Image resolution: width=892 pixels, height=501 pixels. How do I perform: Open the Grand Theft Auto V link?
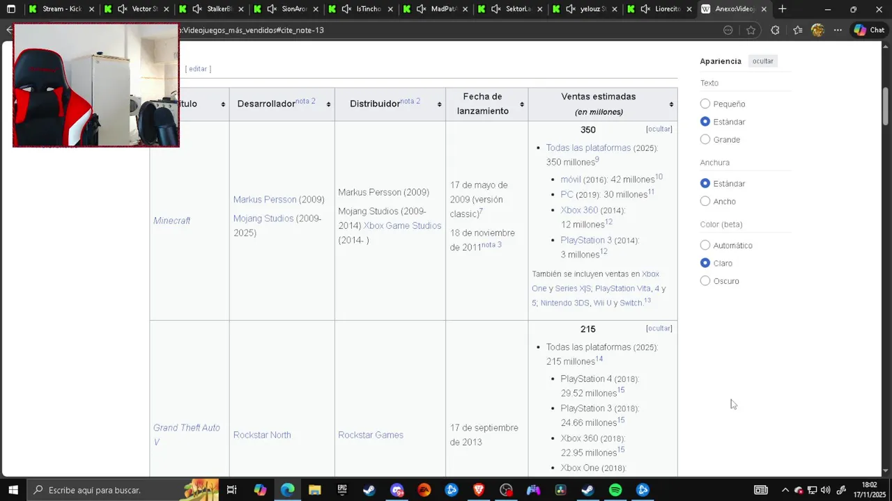click(x=186, y=435)
